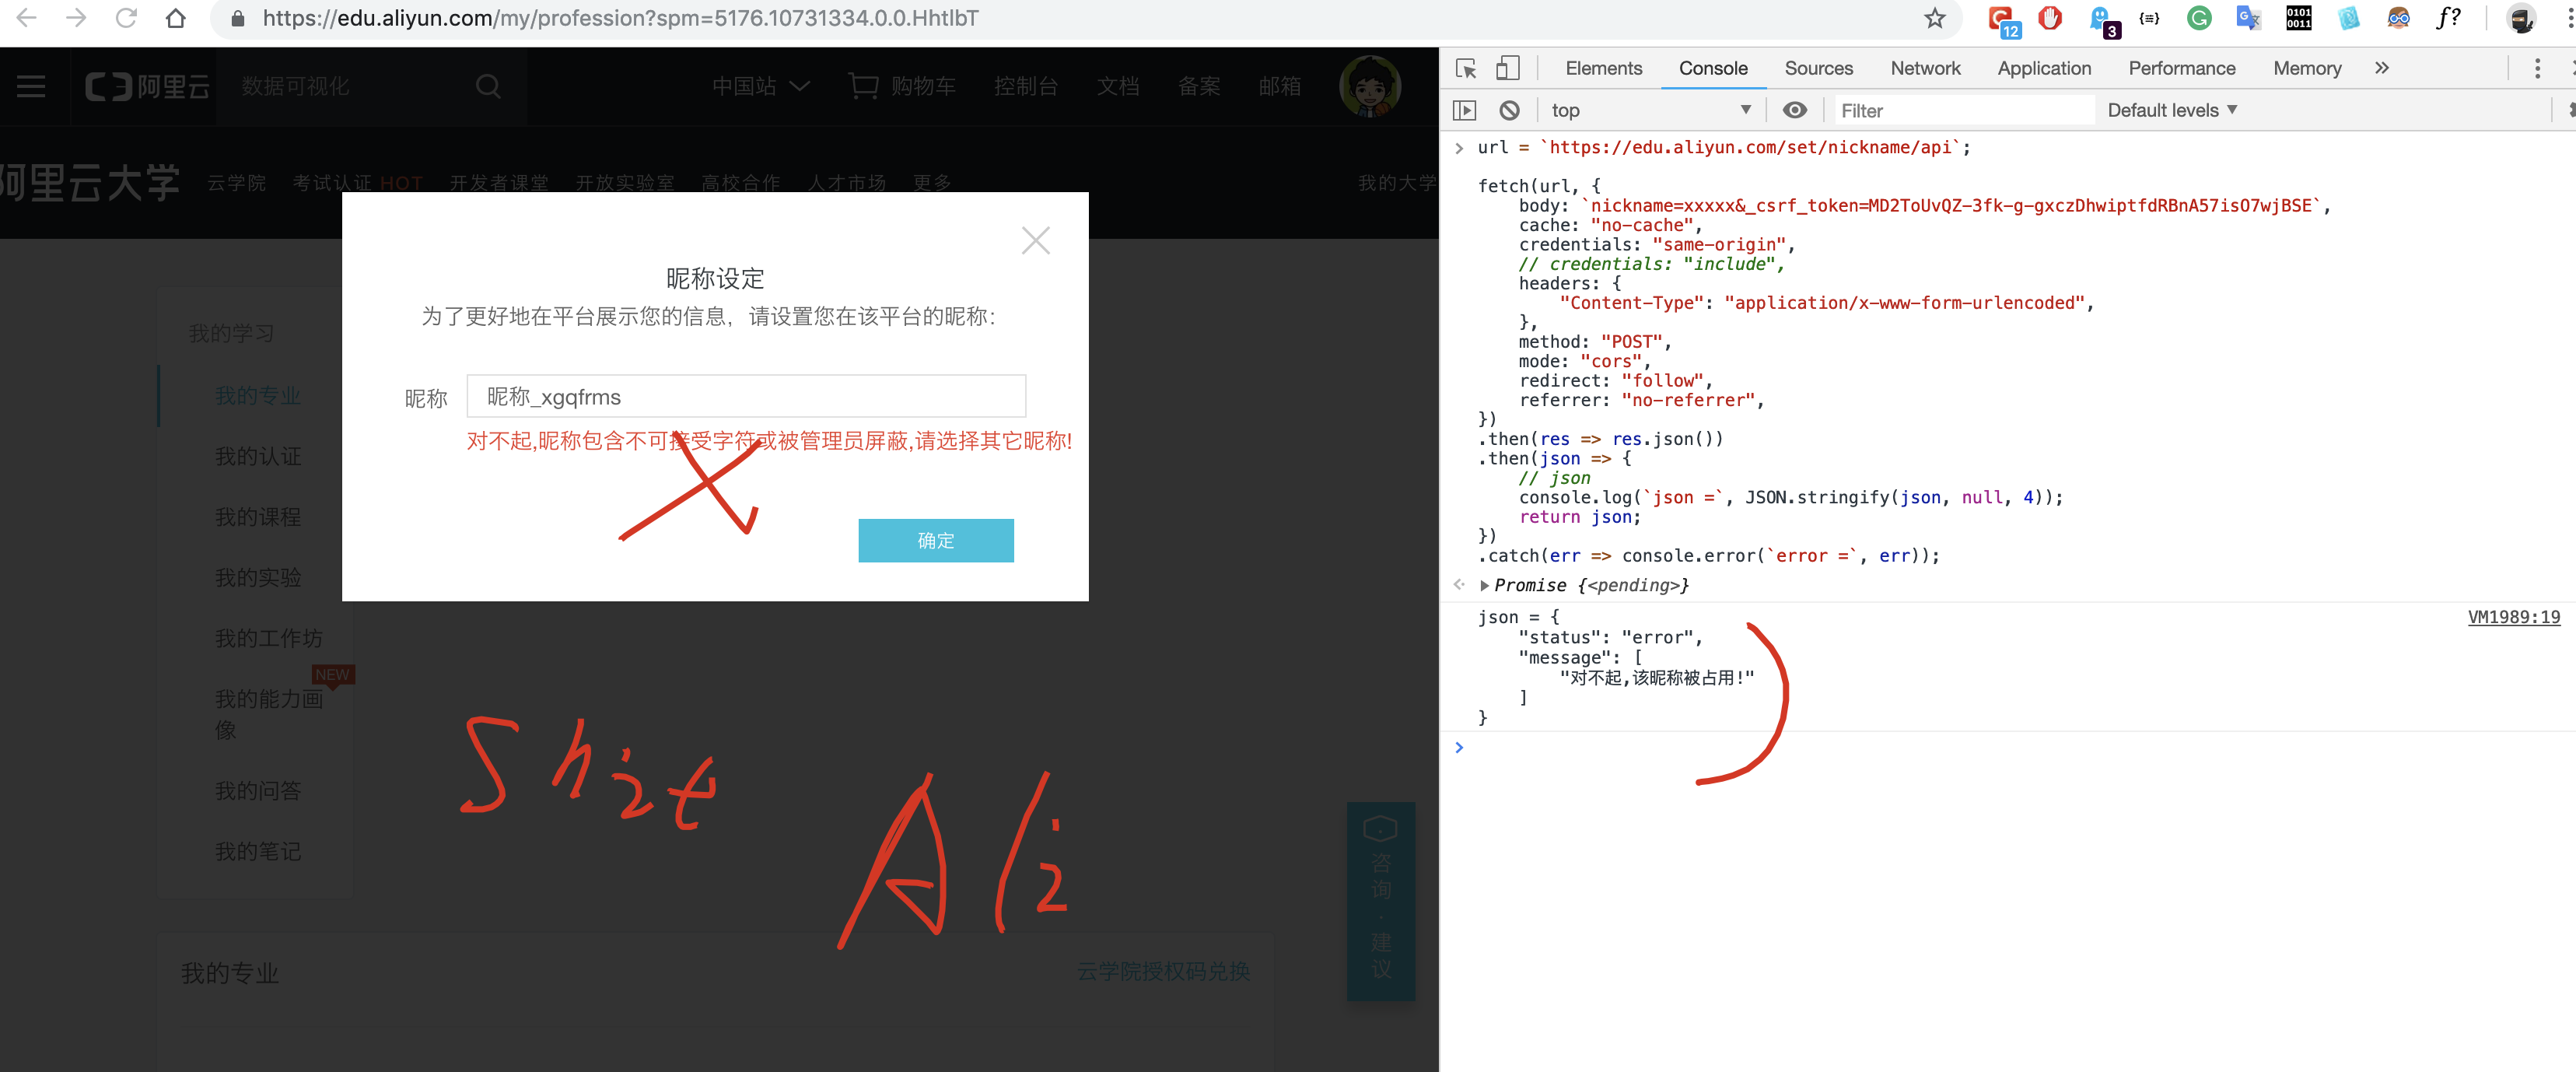Open the 中国站 region dropdown
Screen dimensions: 2576x1072
pos(761,86)
